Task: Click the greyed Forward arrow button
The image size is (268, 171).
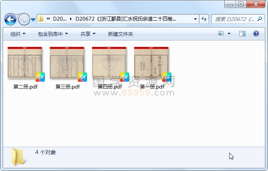Action: [24, 19]
